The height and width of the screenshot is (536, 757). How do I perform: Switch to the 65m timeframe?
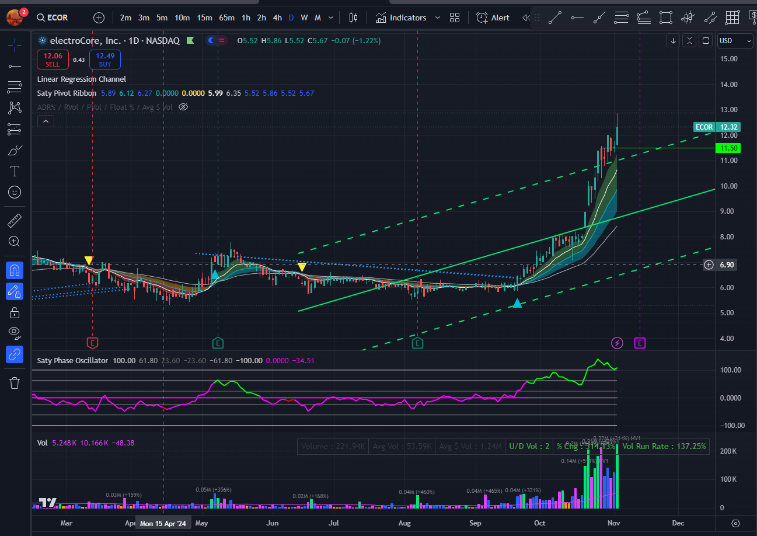coord(226,18)
